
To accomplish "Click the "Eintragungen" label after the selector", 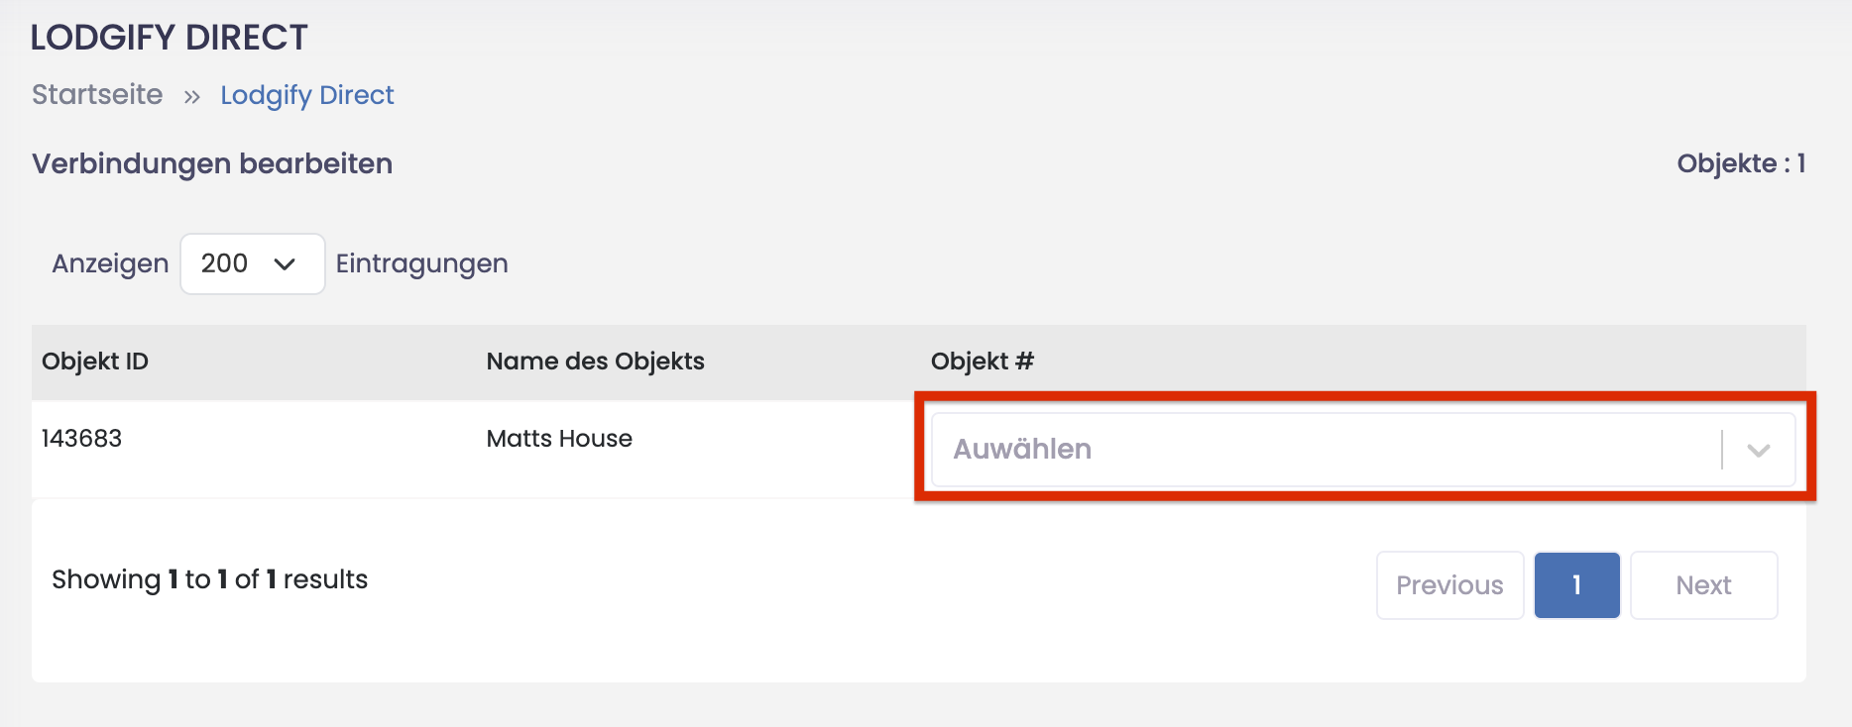I will click(421, 263).
